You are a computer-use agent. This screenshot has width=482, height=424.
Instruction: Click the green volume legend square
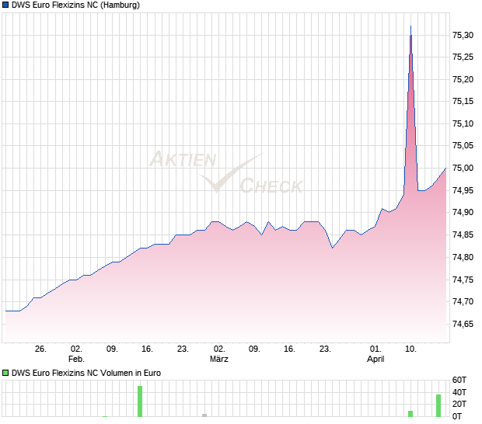(x=5, y=373)
